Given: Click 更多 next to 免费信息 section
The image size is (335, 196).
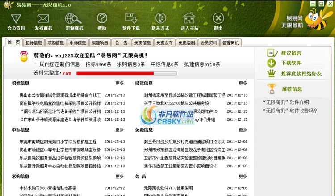Looking at the screenshot, I should pos(243,130).
